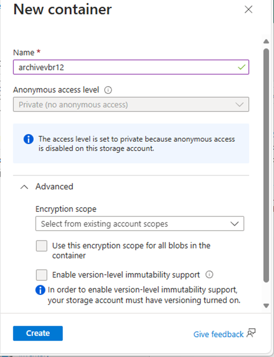Screen dimensions: 274x357
Task: Collapse the Advanced section chevron
Action: pos(24,187)
